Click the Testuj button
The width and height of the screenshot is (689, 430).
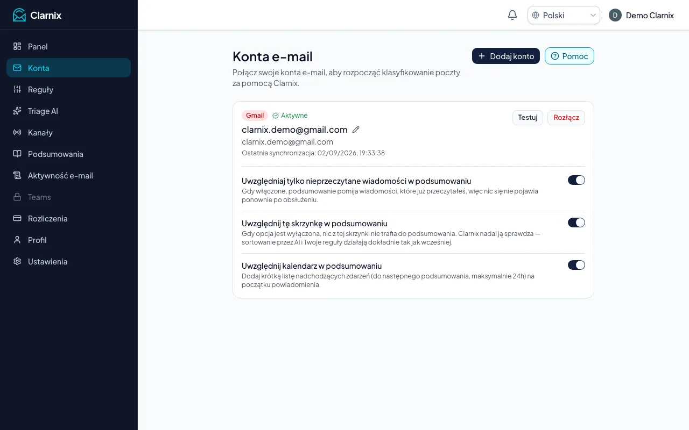[x=528, y=118]
